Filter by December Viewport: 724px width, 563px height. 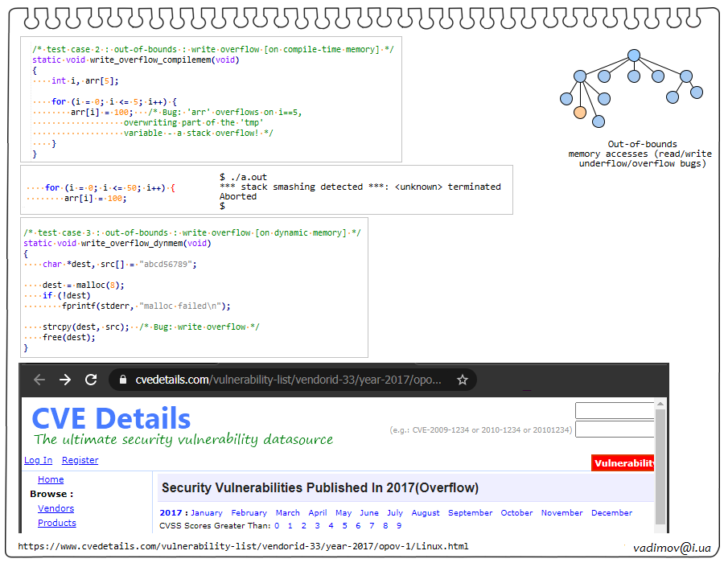[612, 512]
